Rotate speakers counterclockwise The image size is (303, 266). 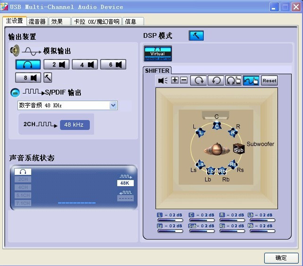click(x=216, y=80)
